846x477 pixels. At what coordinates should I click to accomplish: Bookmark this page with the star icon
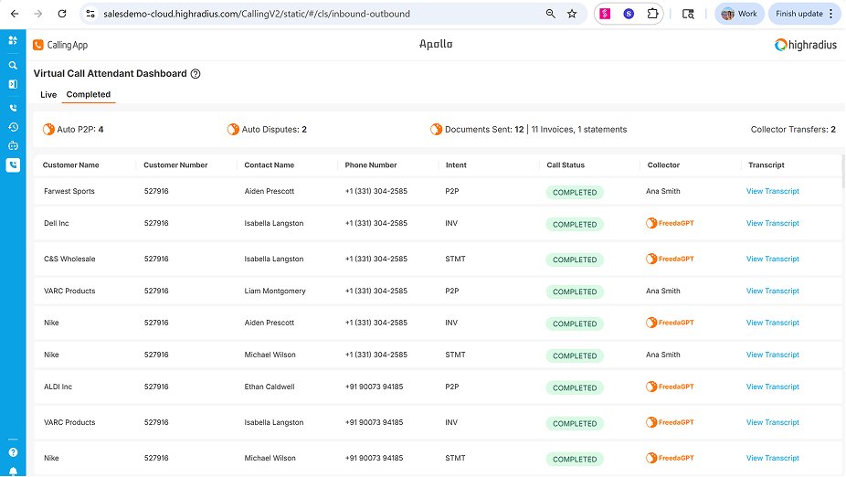tap(572, 14)
